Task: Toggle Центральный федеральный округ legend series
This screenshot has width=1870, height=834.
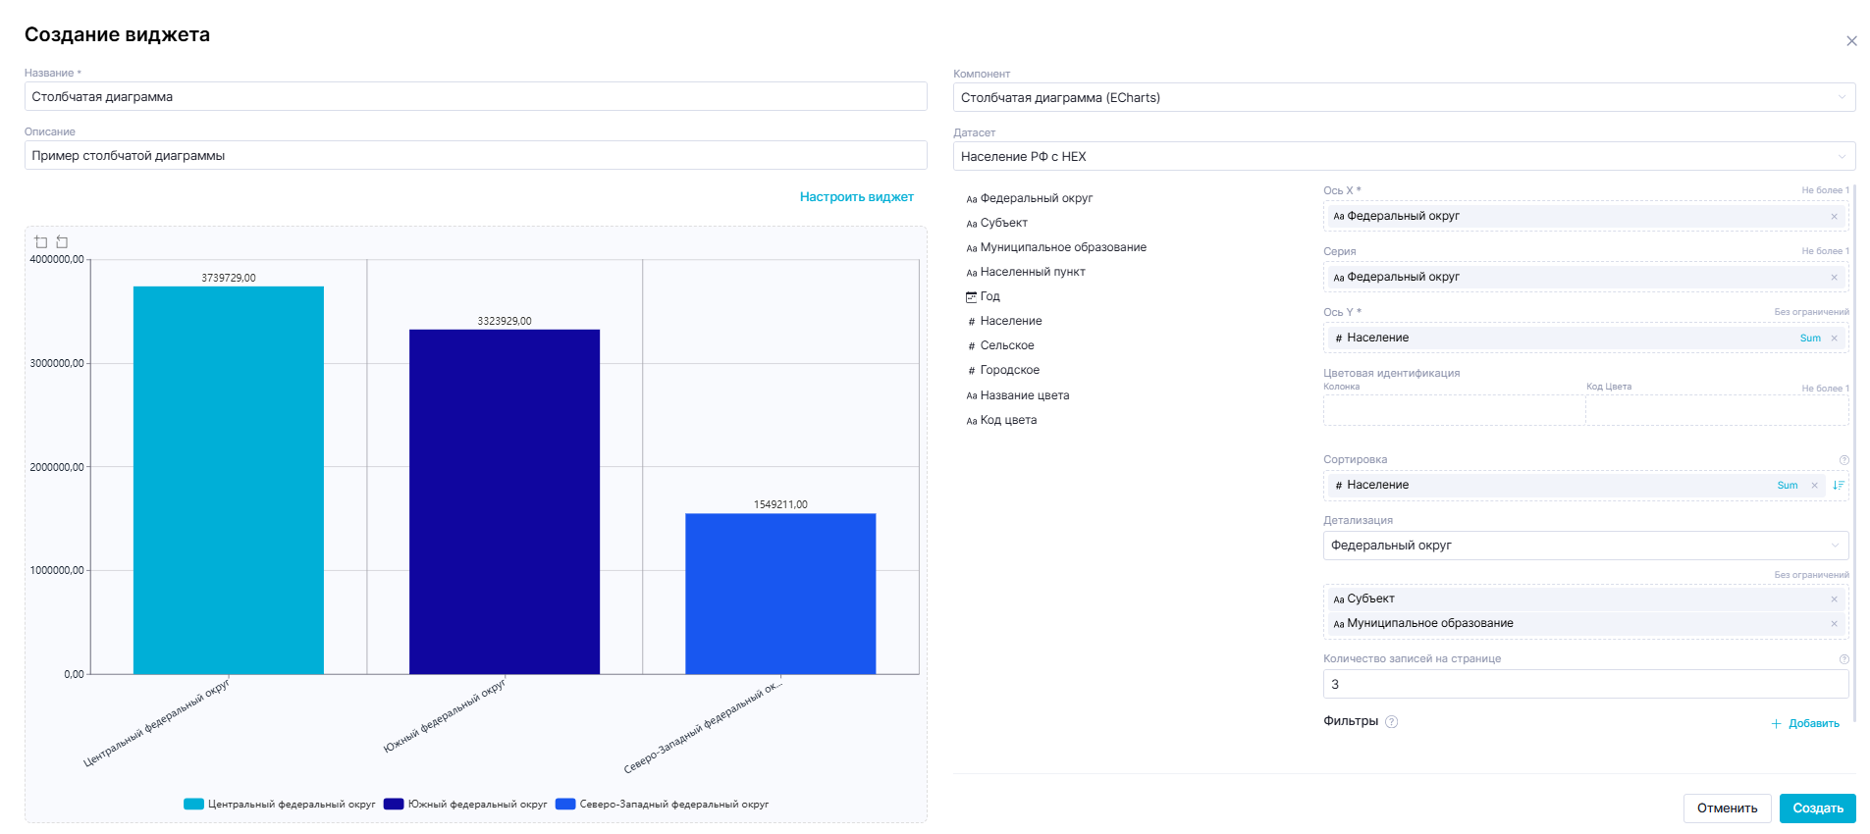Action: pyautogui.click(x=280, y=805)
